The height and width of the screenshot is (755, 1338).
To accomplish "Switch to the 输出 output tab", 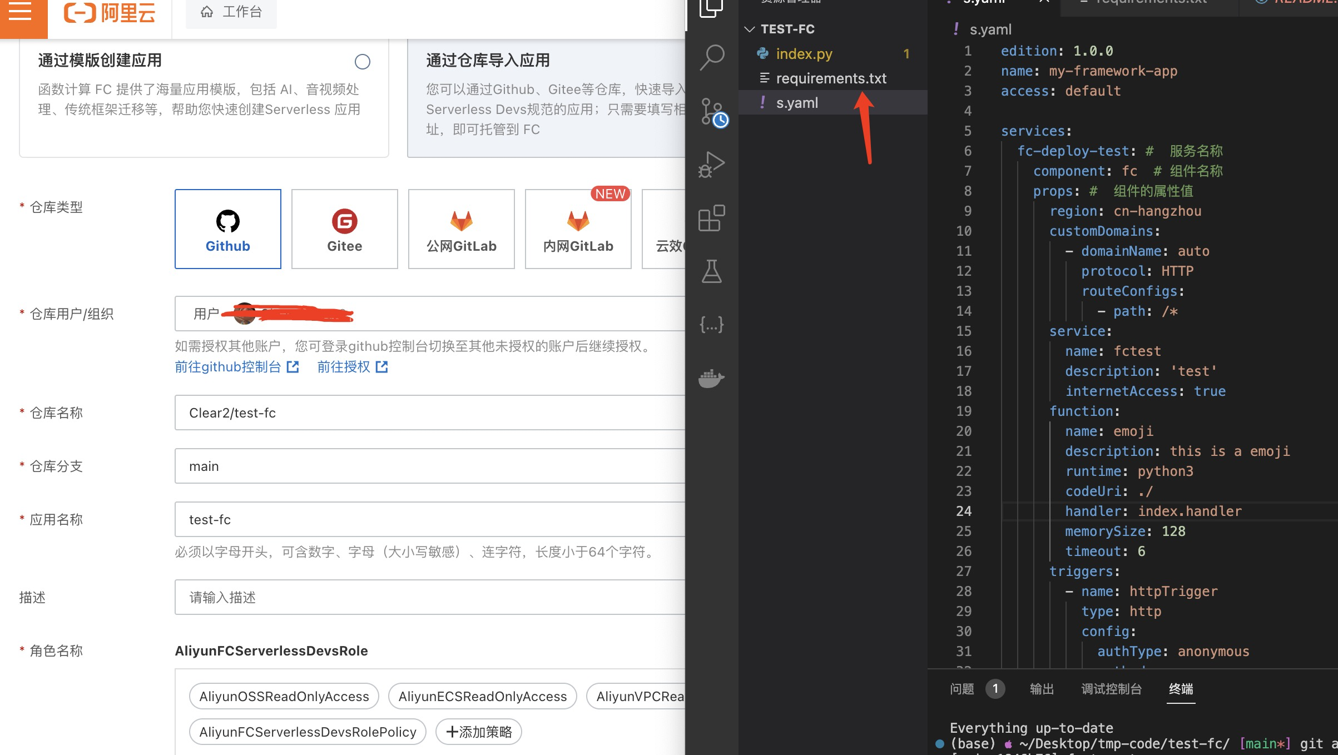I will (x=1042, y=689).
